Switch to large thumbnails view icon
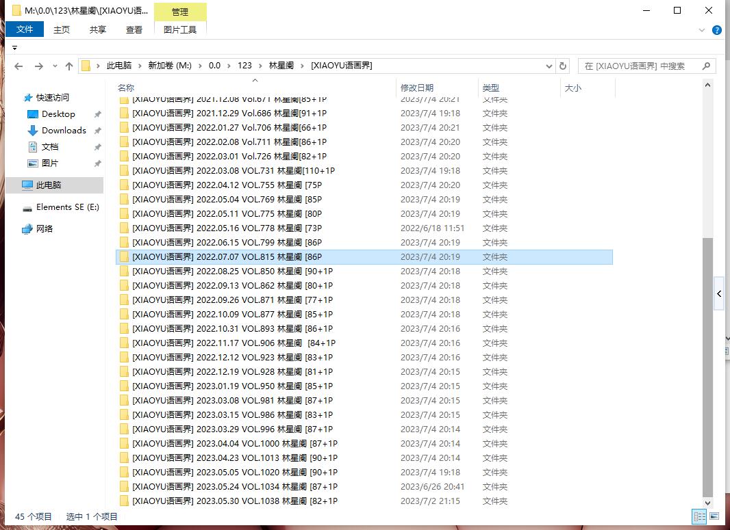730x530 pixels. pyautogui.click(x=714, y=516)
